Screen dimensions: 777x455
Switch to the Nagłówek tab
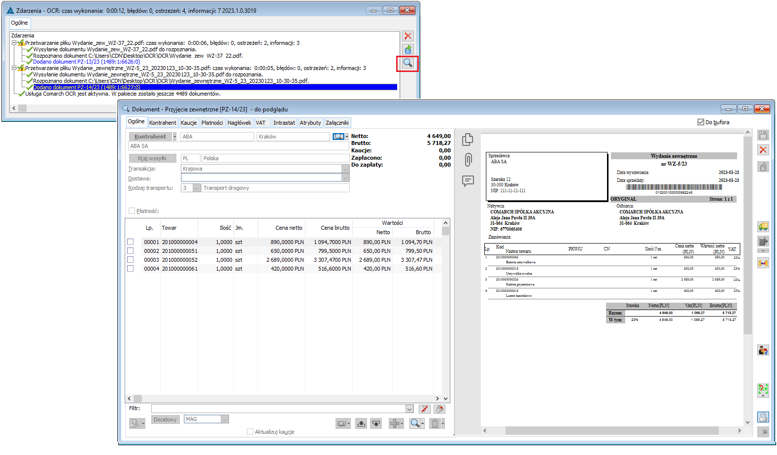tap(239, 123)
